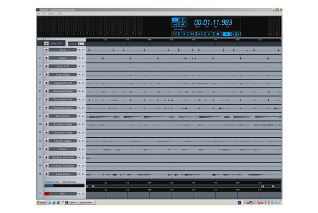Open Firefox from the quick launch

coord(58,202)
